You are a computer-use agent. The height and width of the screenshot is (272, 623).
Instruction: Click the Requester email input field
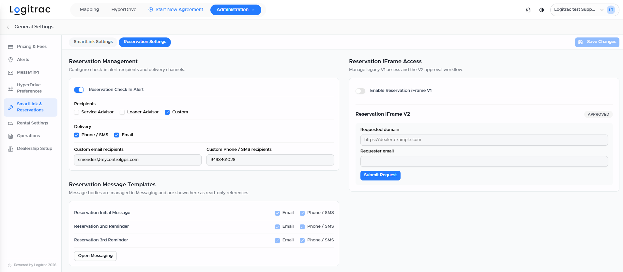(x=484, y=162)
